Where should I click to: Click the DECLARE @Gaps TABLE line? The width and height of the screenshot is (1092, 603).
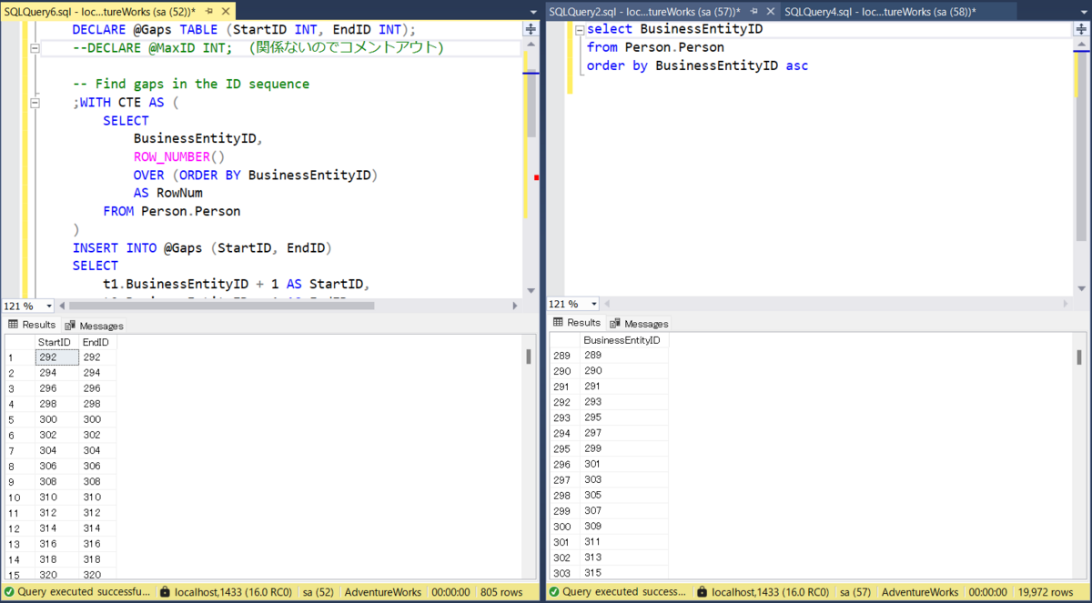(244, 29)
